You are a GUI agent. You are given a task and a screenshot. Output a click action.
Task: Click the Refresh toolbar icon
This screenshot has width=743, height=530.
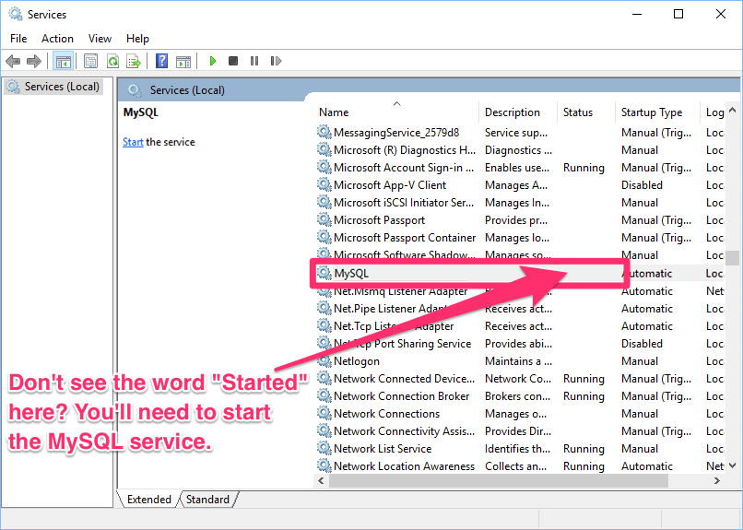pos(112,61)
